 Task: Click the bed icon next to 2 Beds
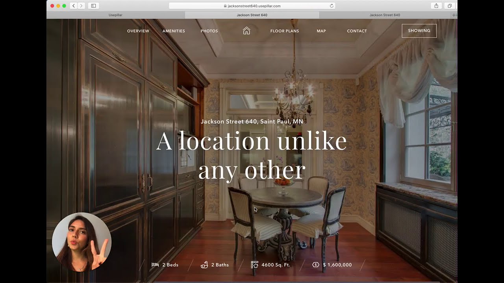(155, 265)
